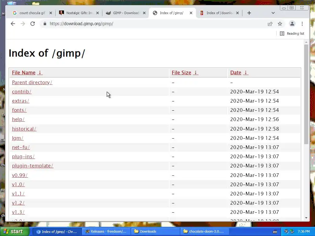Close the count chocula gif tab
The width and height of the screenshot is (315, 236).
click(51, 13)
